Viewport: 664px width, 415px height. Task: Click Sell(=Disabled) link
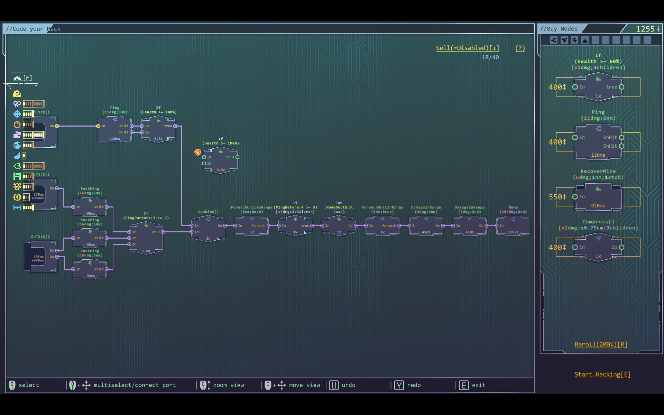[467, 48]
